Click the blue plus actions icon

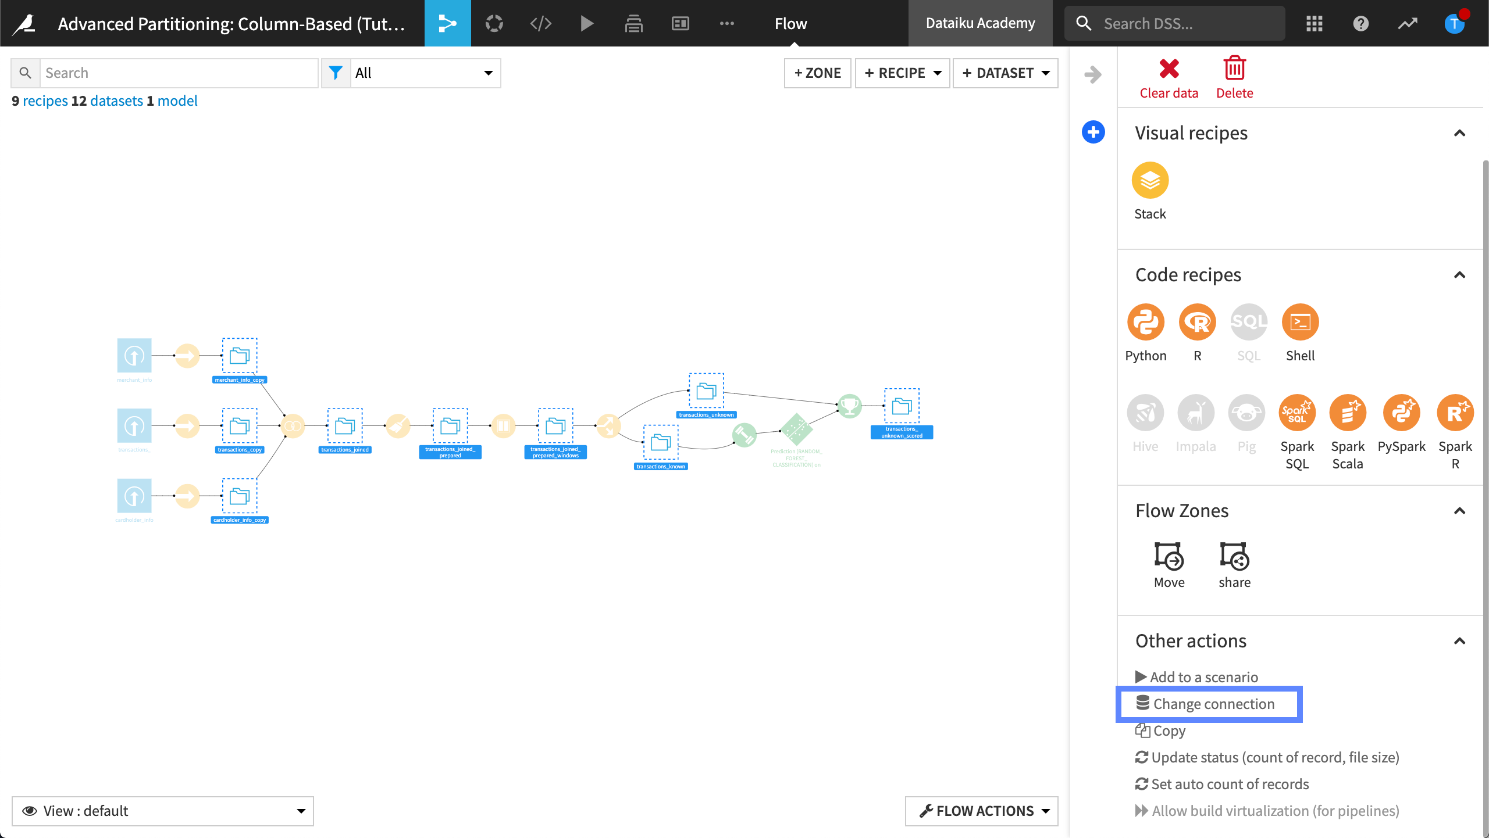point(1093,132)
